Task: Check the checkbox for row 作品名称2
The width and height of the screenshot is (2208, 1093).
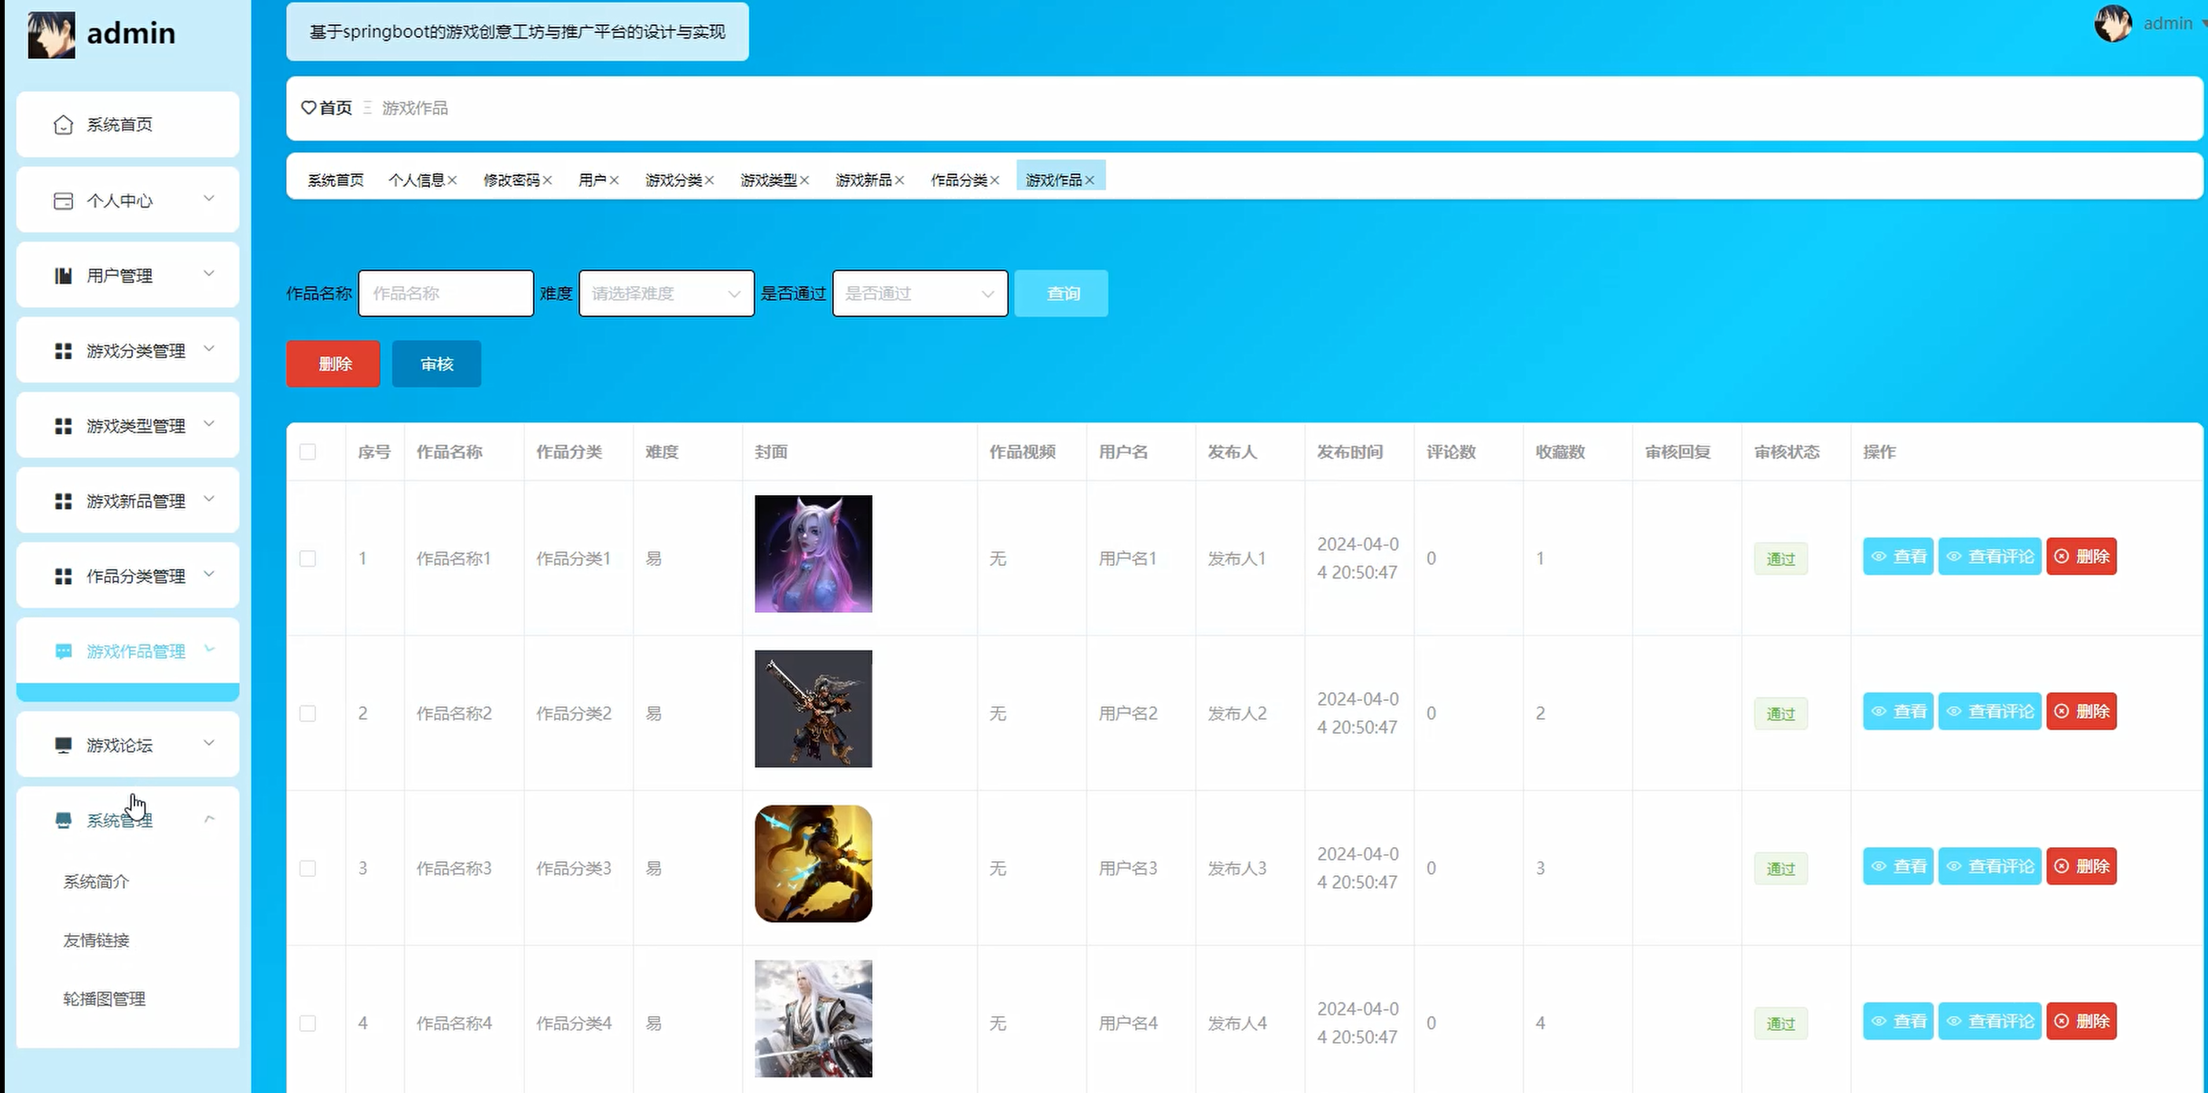Action: (307, 713)
